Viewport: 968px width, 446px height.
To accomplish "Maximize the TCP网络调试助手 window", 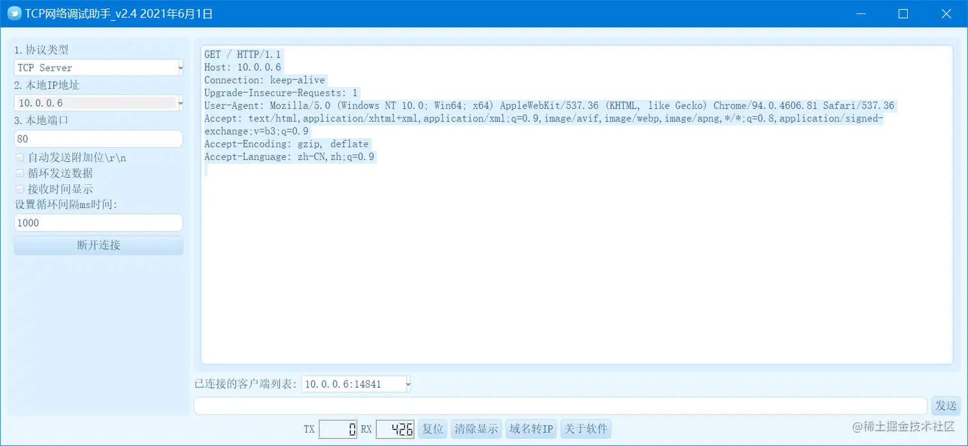I will click(903, 13).
